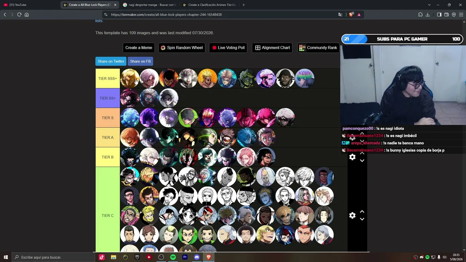Screen dimensions: 466x262
Task: Open the Alignment Chart option
Action: click(x=272, y=48)
